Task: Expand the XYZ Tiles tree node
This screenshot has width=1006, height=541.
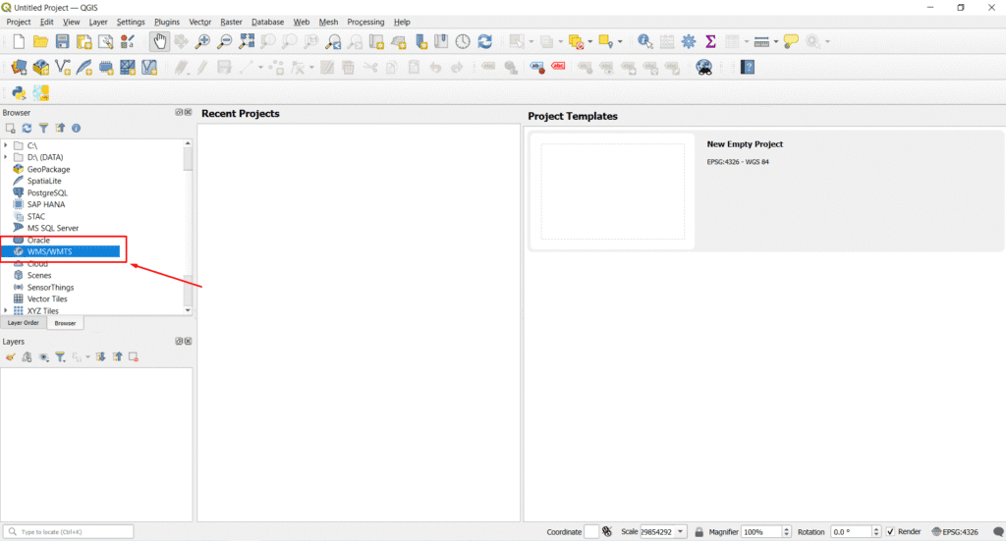Action: [x=6, y=311]
